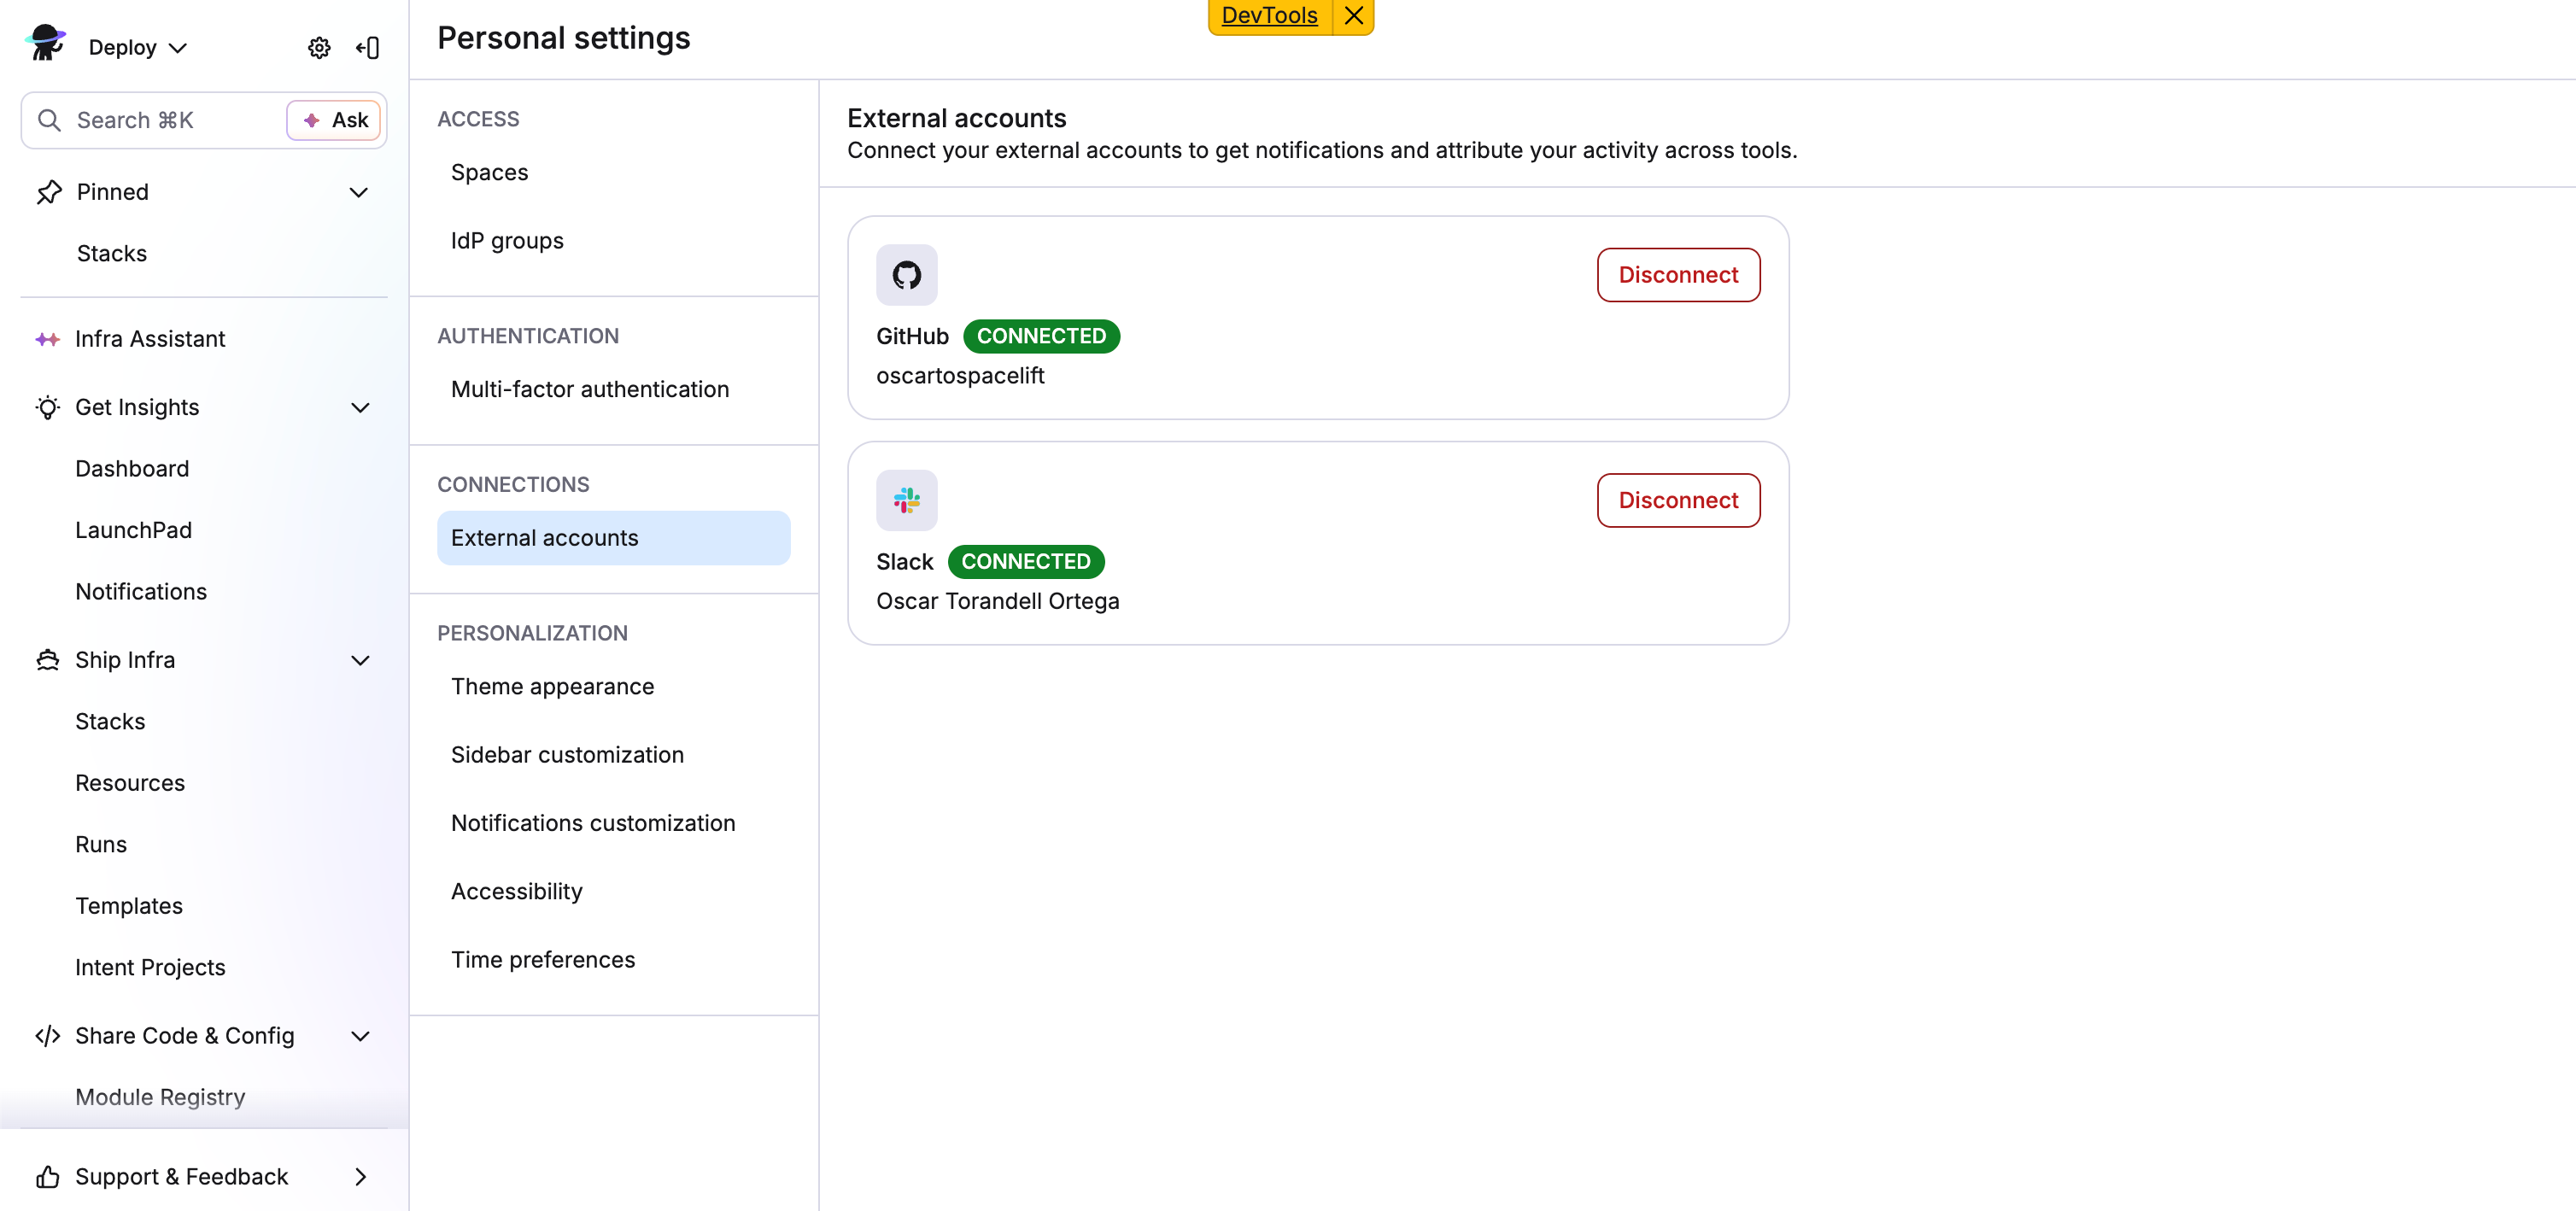Click the GitHub logo icon
This screenshot has height=1211, width=2576.
(x=906, y=275)
